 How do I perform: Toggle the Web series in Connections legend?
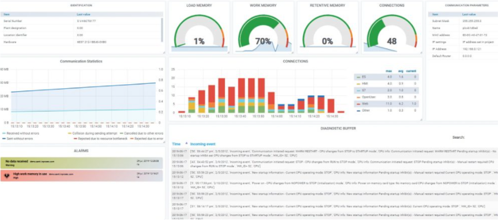[x=364, y=104]
